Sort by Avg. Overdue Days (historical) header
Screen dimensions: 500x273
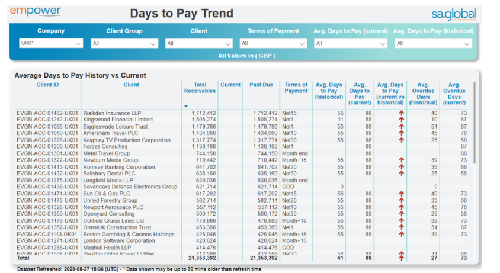423,94
